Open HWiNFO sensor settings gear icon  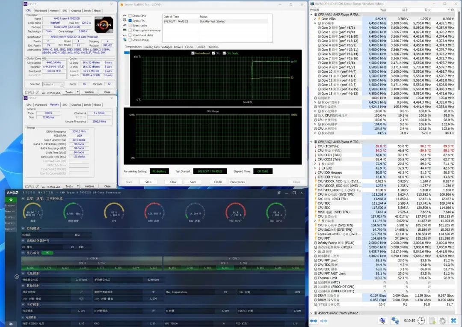click(x=443, y=321)
